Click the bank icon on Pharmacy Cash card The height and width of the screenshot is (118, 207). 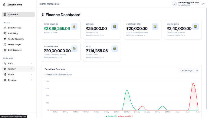[155, 26]
